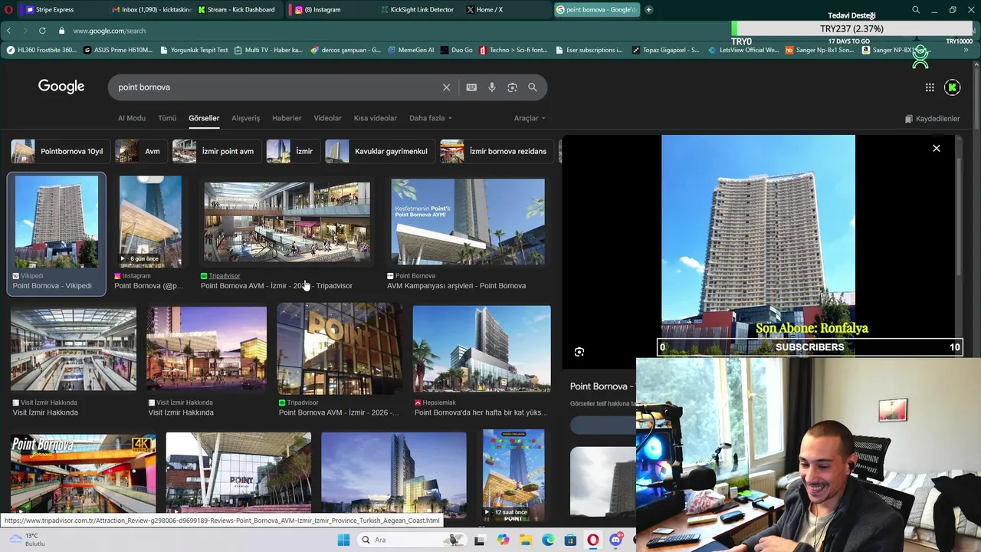The image size is (981, 552).
Task: Open the Alışveriş tab
Action: click(245, 118)
